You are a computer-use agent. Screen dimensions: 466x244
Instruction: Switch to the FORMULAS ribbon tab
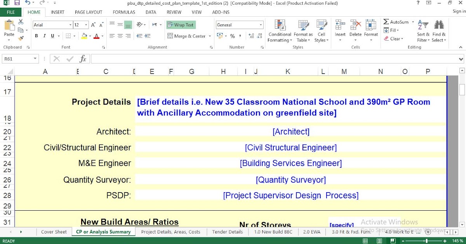coord(123,12)
